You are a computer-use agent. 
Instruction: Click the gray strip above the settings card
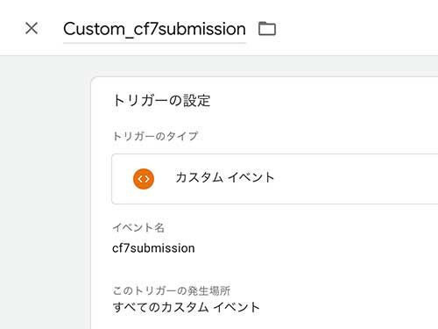pyautogui.click(x=263, y=66)
